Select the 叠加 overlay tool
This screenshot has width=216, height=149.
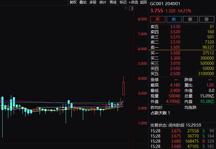click(x=83, y=2)
